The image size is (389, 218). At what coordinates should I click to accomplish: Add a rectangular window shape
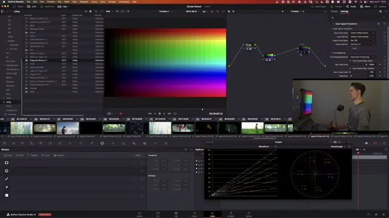[x=7, y=163]
